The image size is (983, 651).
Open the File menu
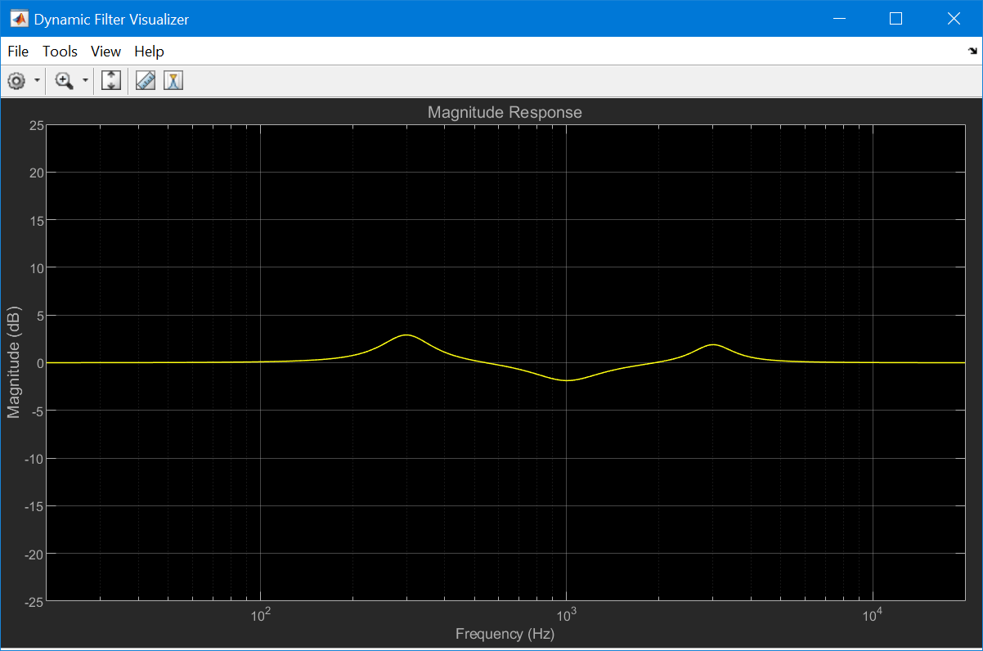pyautogui.click(x=18, y=52)
